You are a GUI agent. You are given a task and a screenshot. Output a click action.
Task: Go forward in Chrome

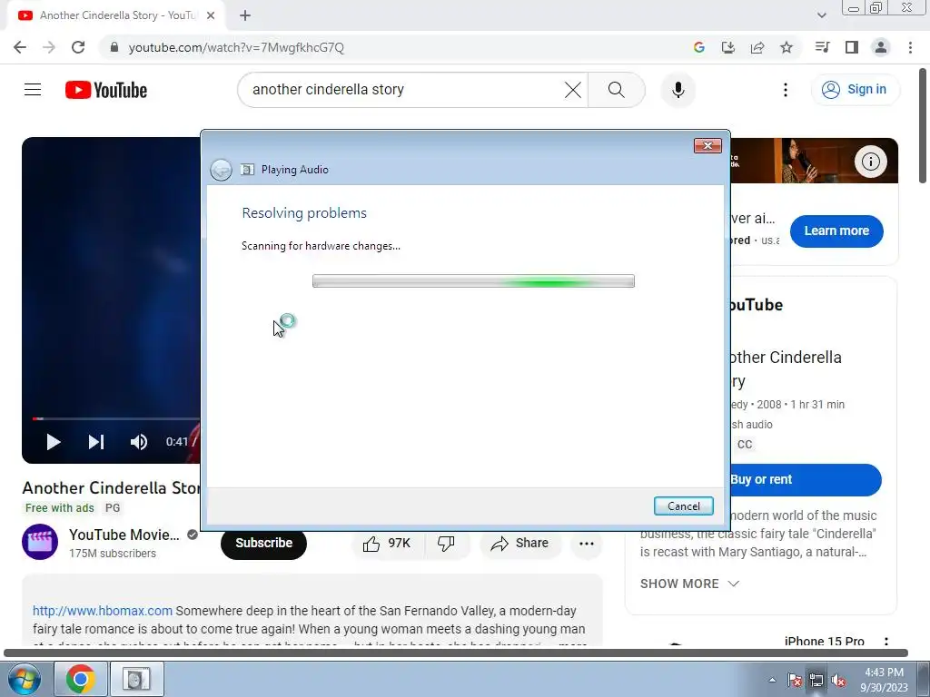click(49, 47)
